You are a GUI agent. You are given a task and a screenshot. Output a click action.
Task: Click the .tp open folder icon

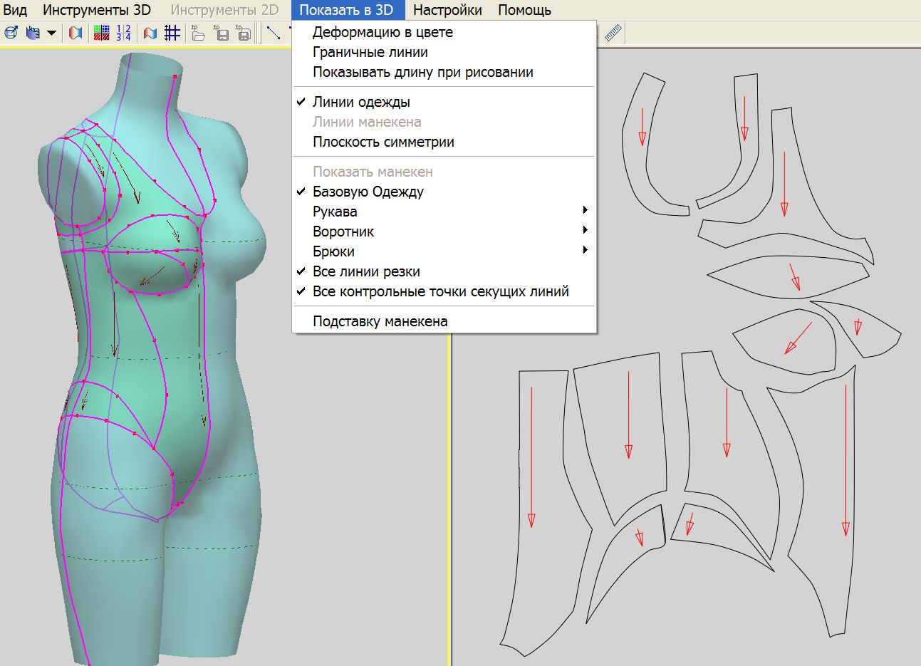pos(198,33)
